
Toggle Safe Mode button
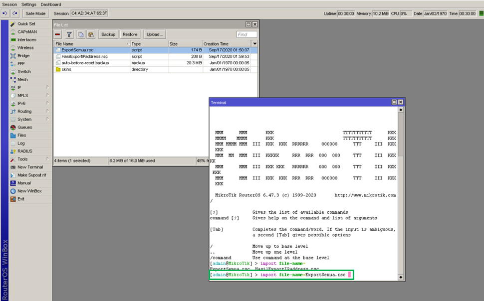click(x=35, y=13)
